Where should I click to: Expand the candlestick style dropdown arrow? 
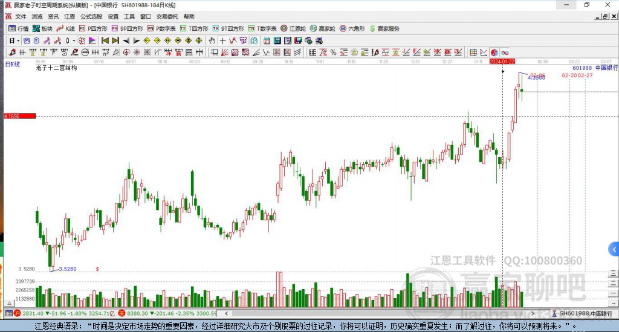pyautogui.click(x=73, y=40)
